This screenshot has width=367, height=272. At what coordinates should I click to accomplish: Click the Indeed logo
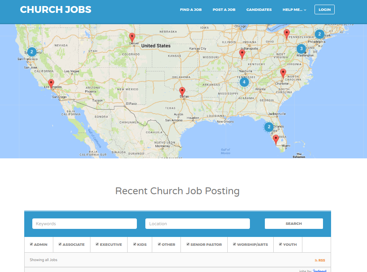coord(319,271)
